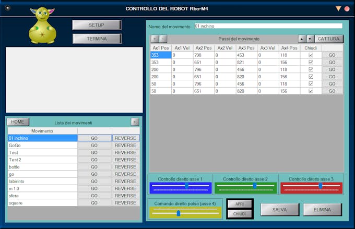Viewport: 355px width, 229px height.
Task: Run REVERSE for labirinto movement
Action: (126, 181)
